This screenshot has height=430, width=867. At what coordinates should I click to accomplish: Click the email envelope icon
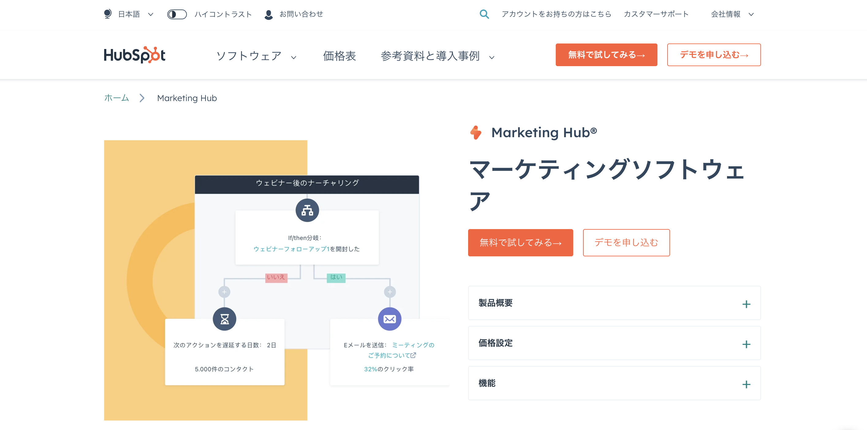point(390,319)
